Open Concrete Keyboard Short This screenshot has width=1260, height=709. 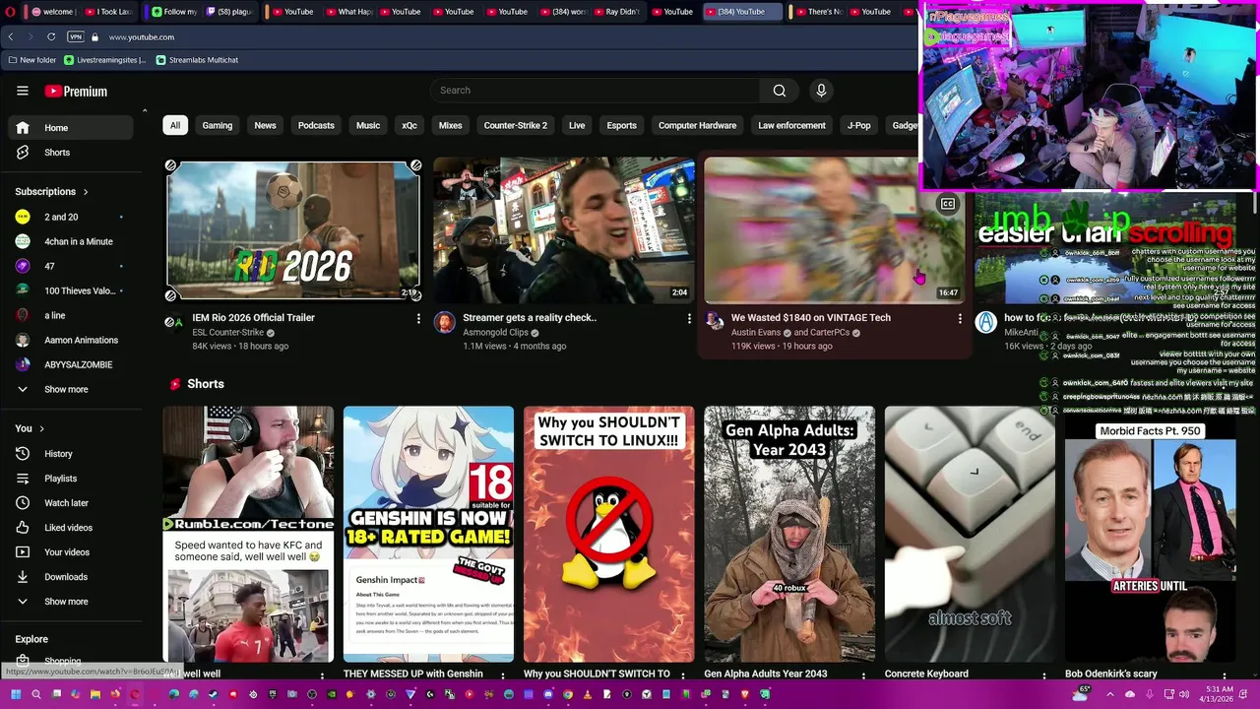tap(970, 534)
